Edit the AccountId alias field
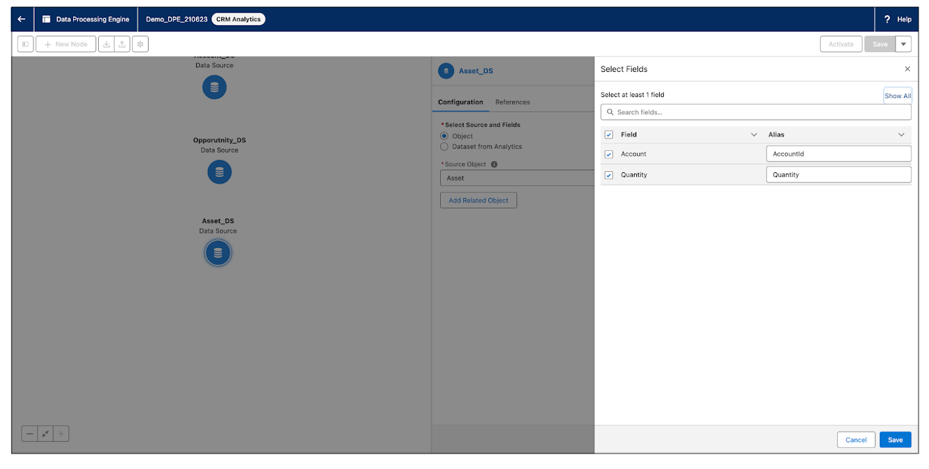Screen dimensions: 929x469 pos(838,154)
